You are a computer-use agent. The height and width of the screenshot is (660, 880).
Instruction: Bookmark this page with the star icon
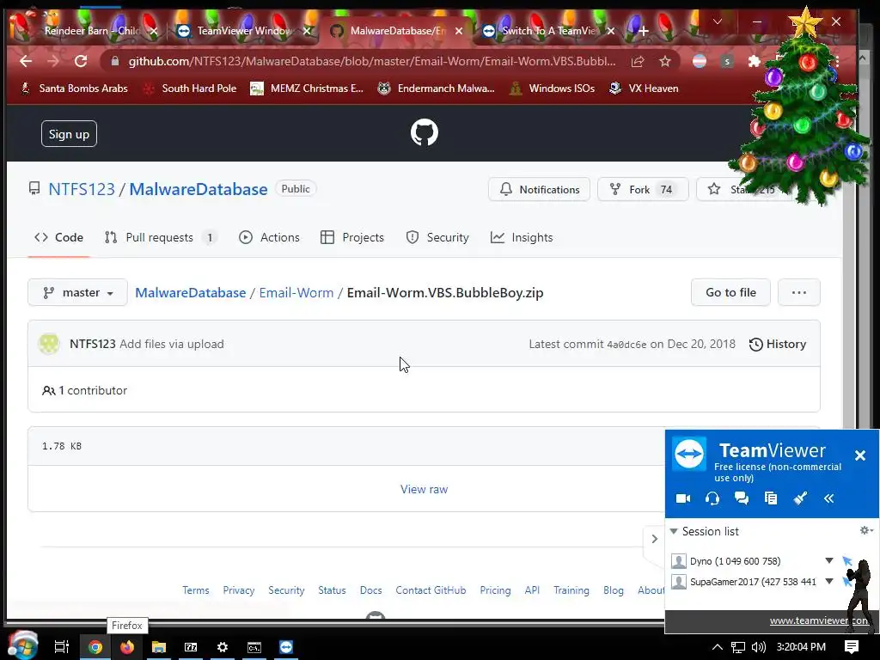coord(665,61)
